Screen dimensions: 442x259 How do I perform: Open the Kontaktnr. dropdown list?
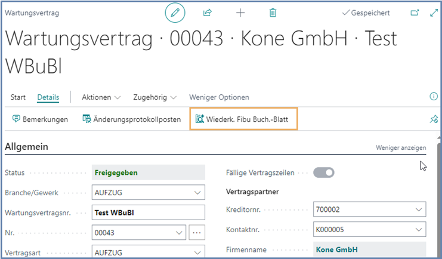[419, 229]
